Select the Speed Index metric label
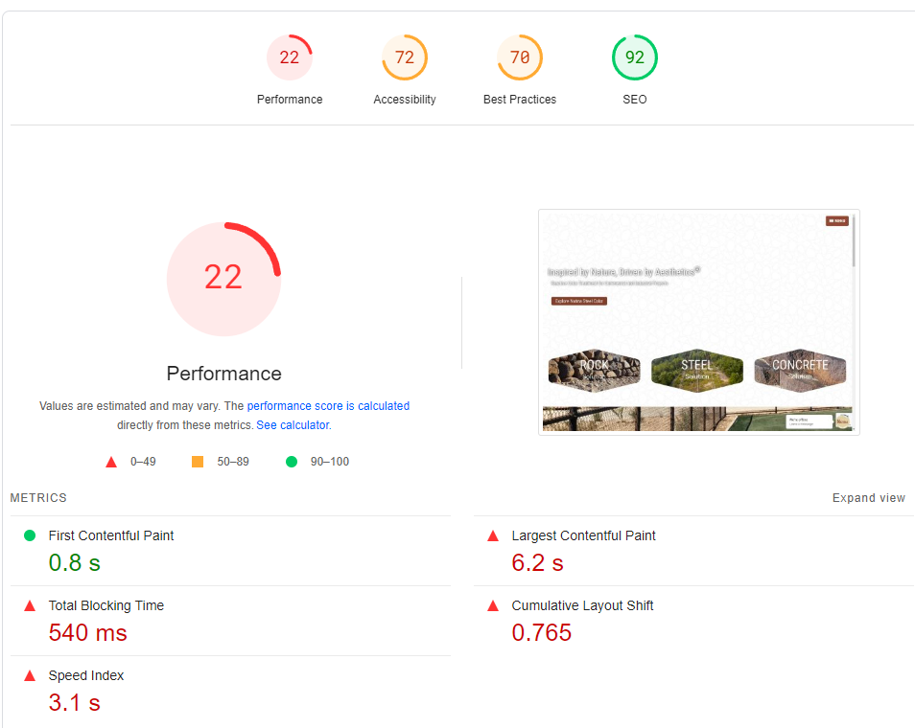The width and height of the screenshot is (915, 728). (x=85, y=675)
